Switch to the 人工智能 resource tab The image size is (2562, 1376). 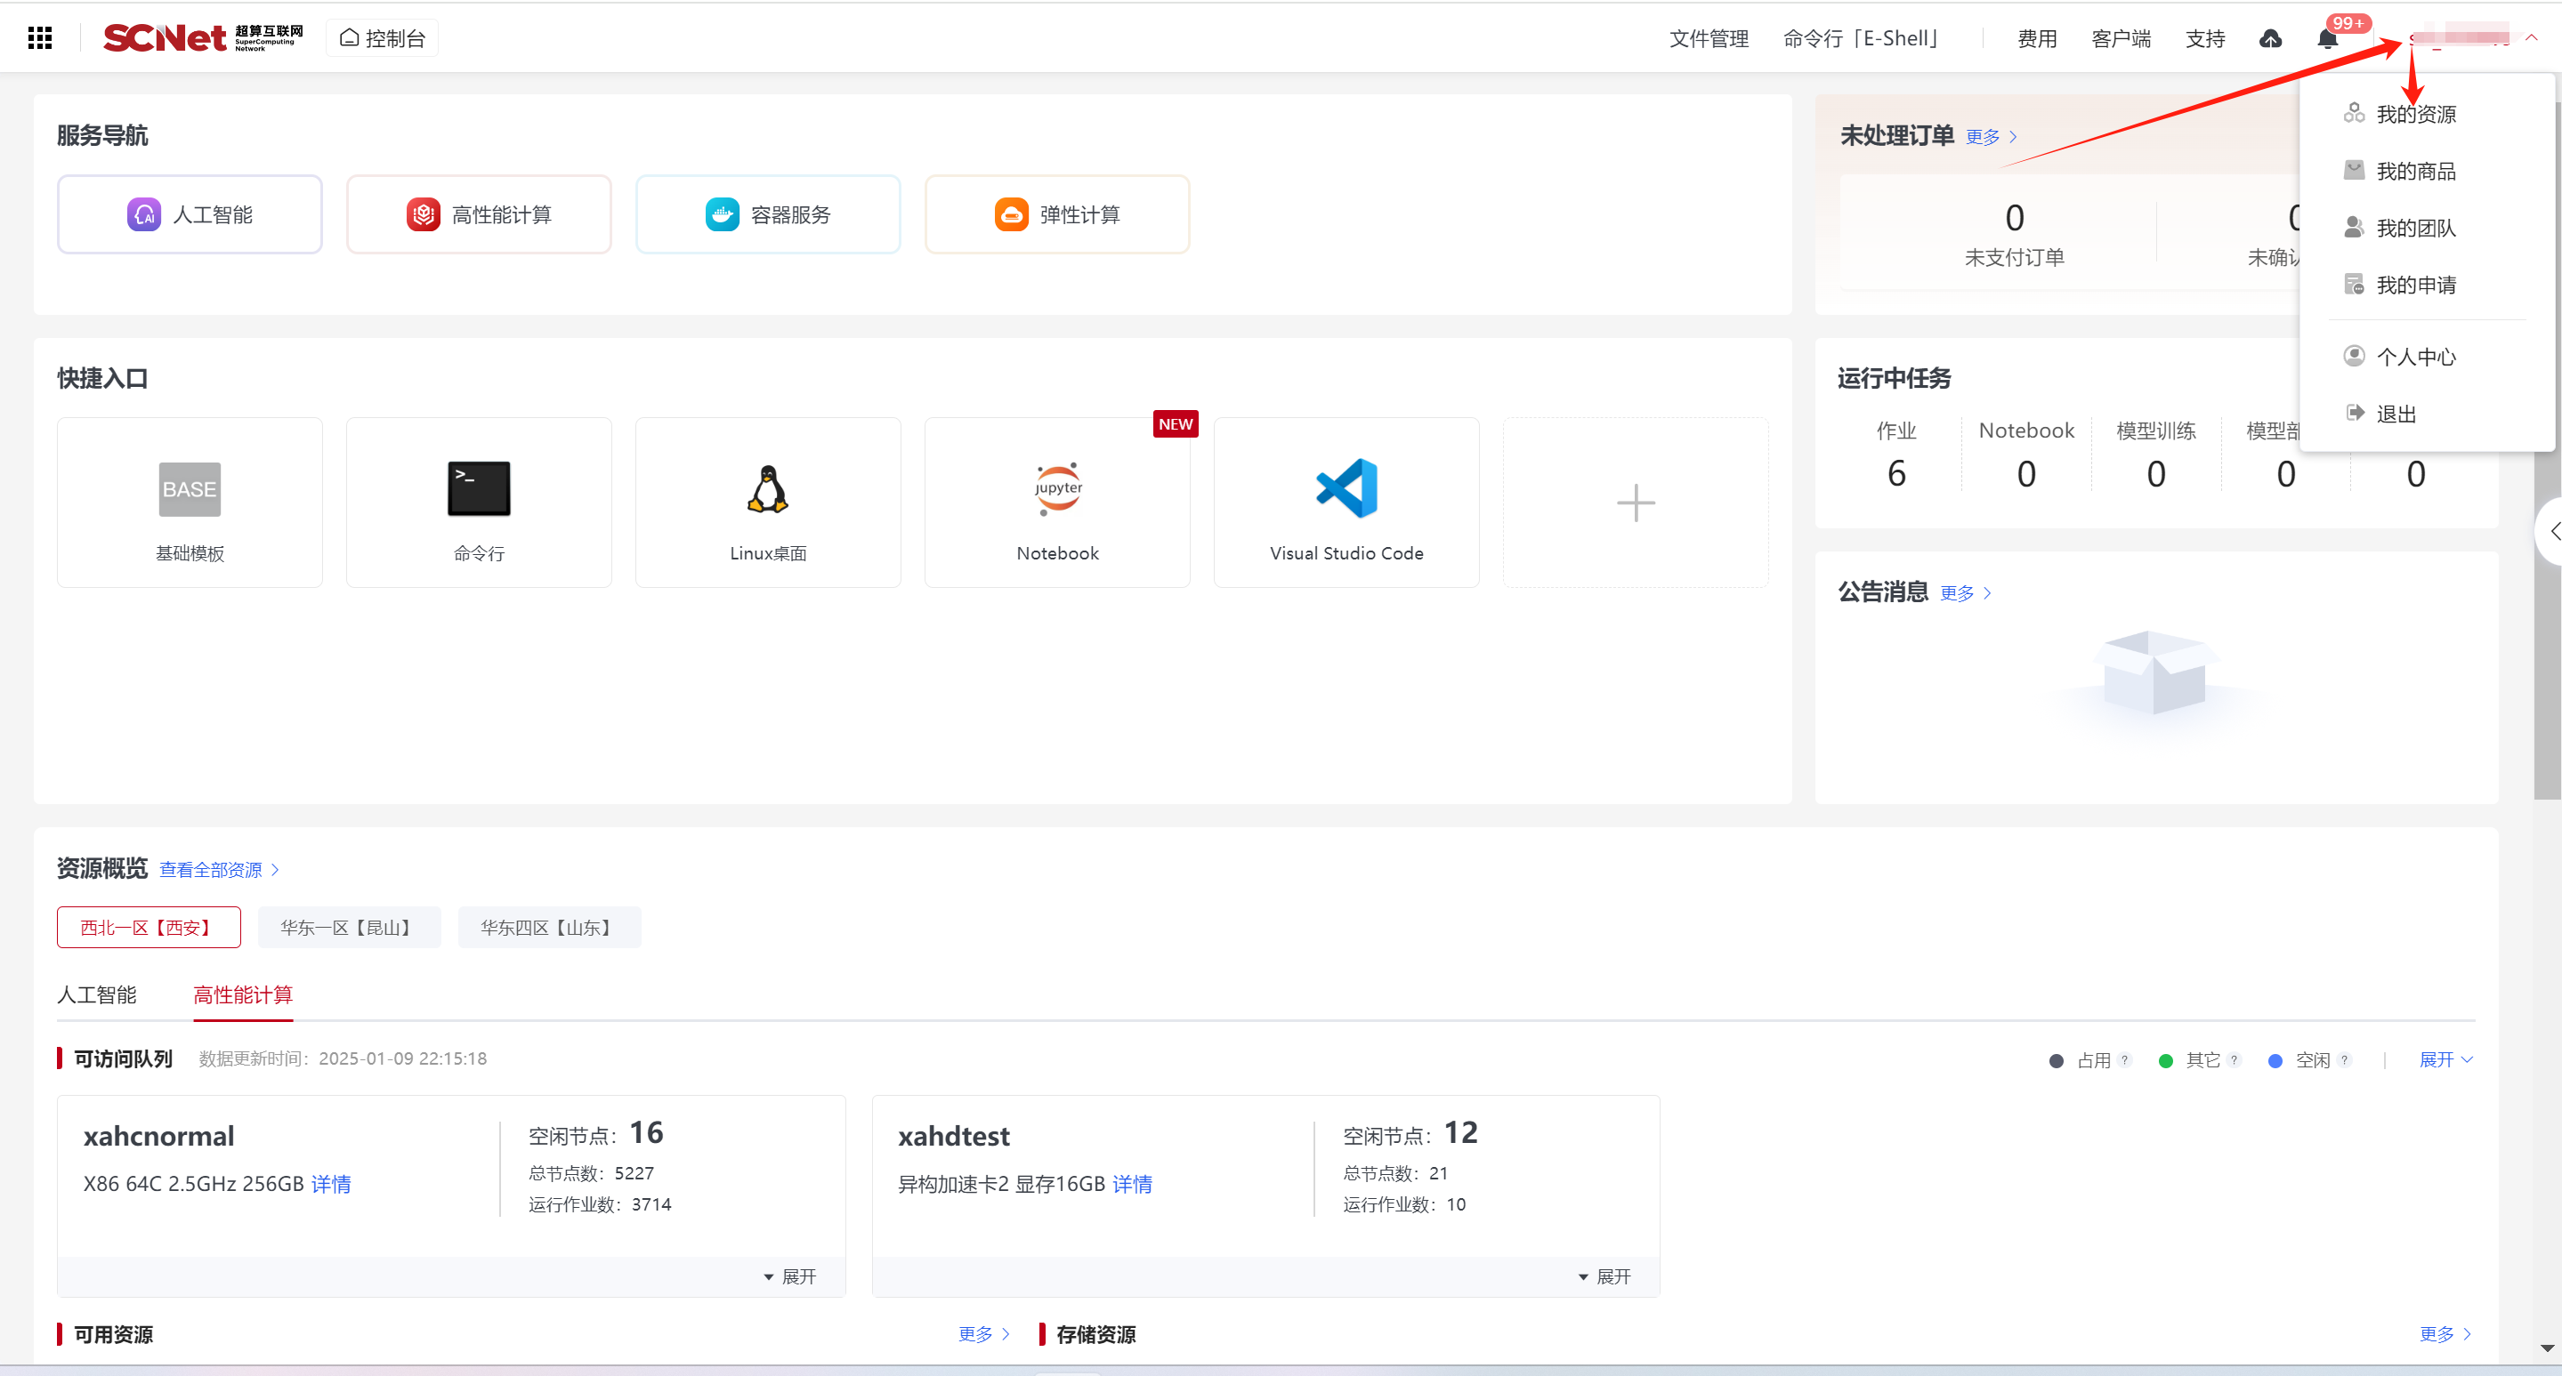tap(96, 994)
